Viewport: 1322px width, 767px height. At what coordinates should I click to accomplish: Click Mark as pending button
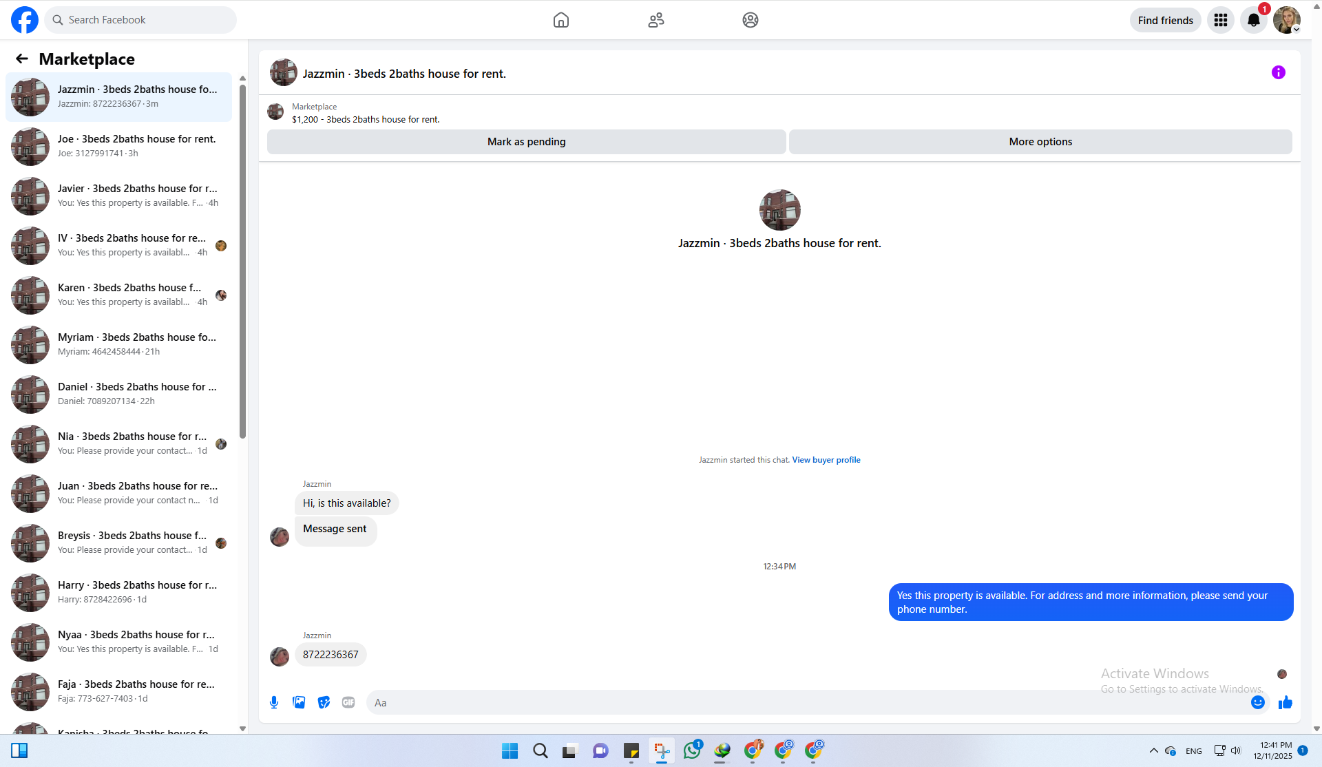point(526,142)
